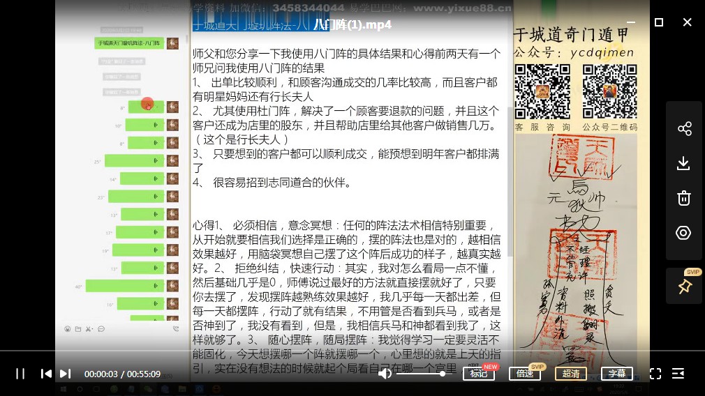Click the playback time 00:00:03 / 00:55:09
705x396 pixels.
[122, 374]
